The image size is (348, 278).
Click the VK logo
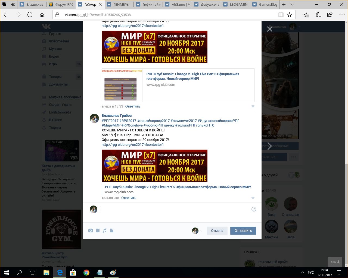pyautogui.click(x=46, y=26)
